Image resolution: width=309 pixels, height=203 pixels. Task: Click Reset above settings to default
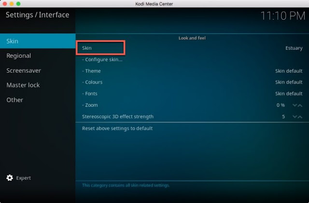coord(192,128)
